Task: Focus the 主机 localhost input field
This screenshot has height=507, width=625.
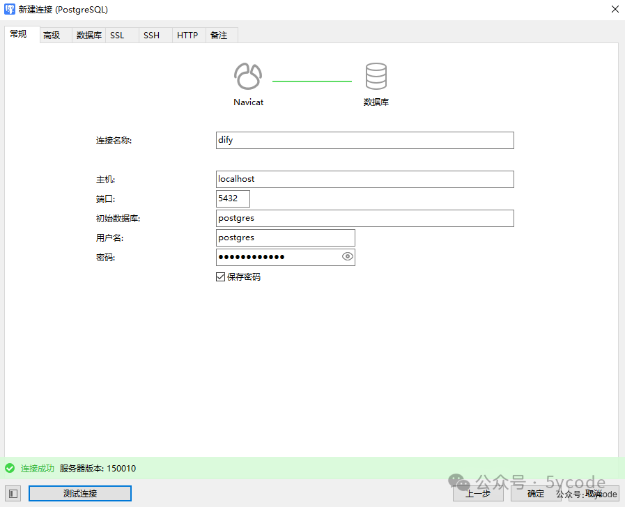Action: [x=364, y=179]
